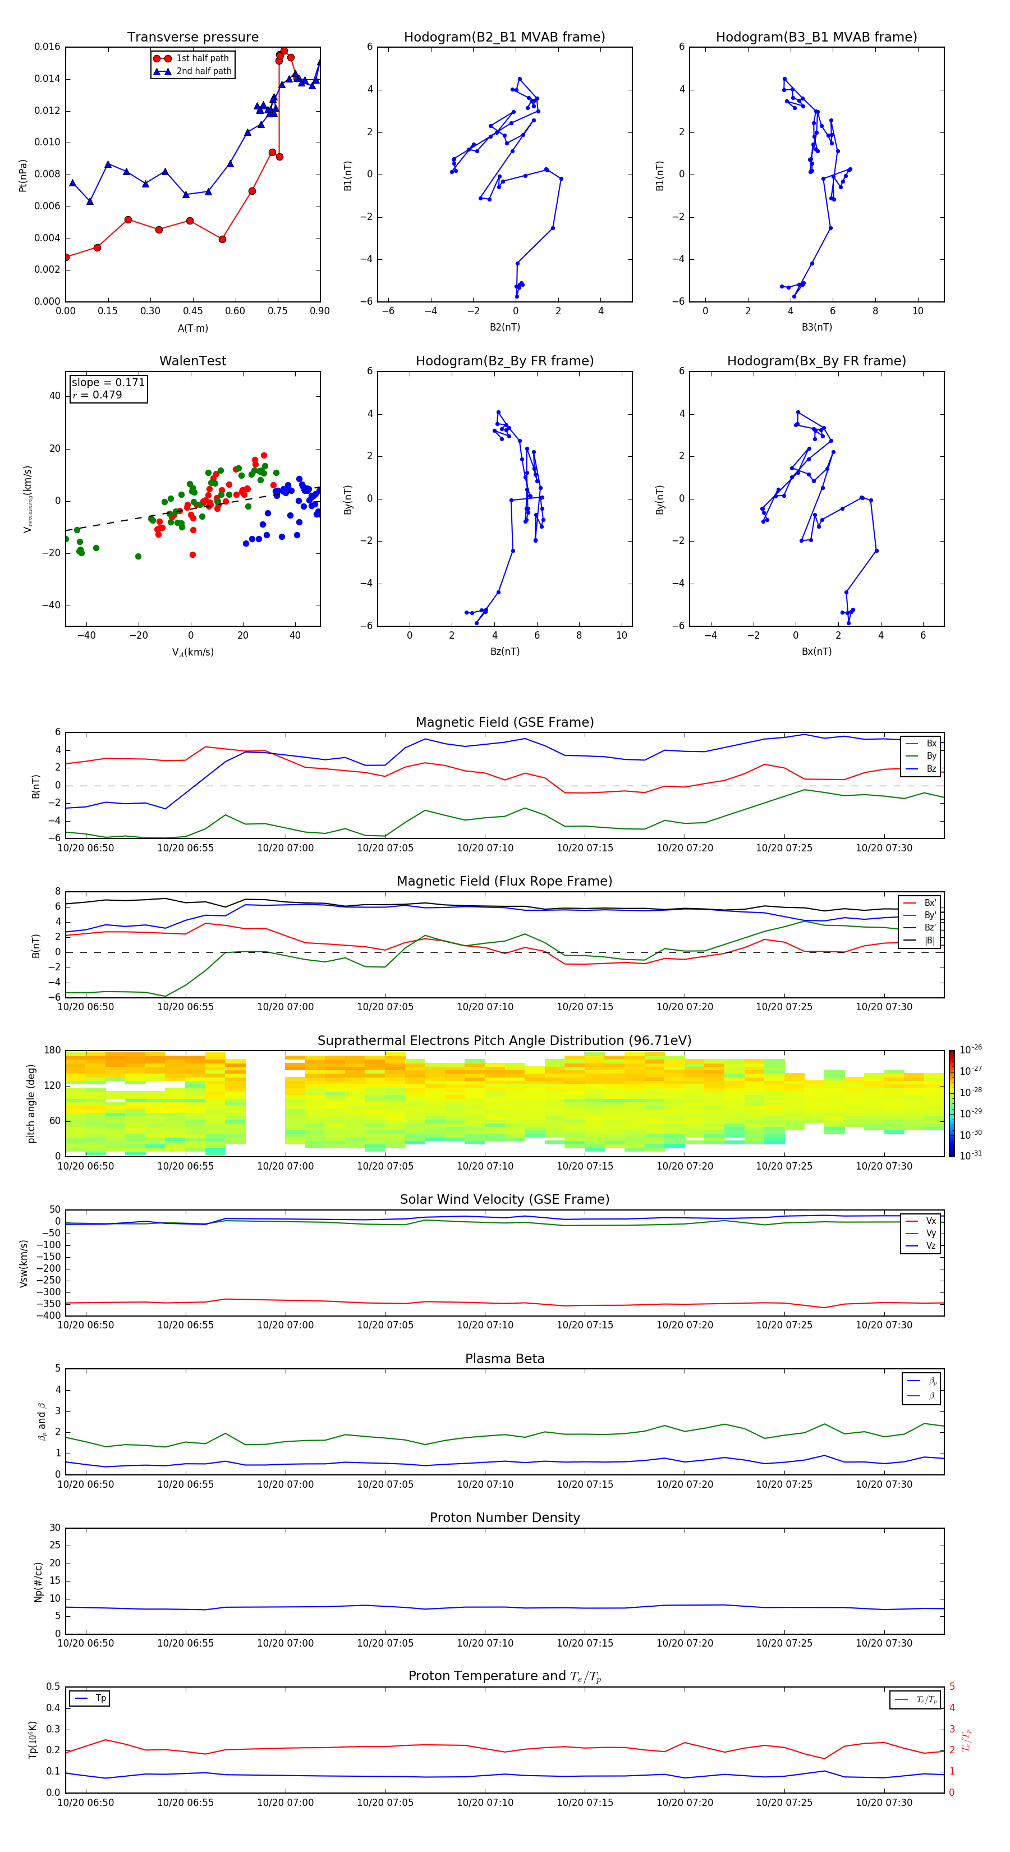
Task: Click the β_p entry in Plasma Beta legend
Action: 921,1381
